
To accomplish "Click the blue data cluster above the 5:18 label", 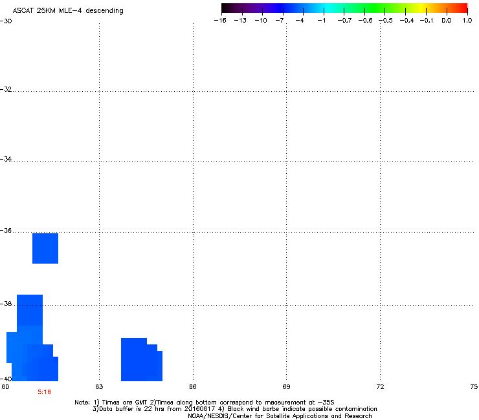I will tap(32, 338).
